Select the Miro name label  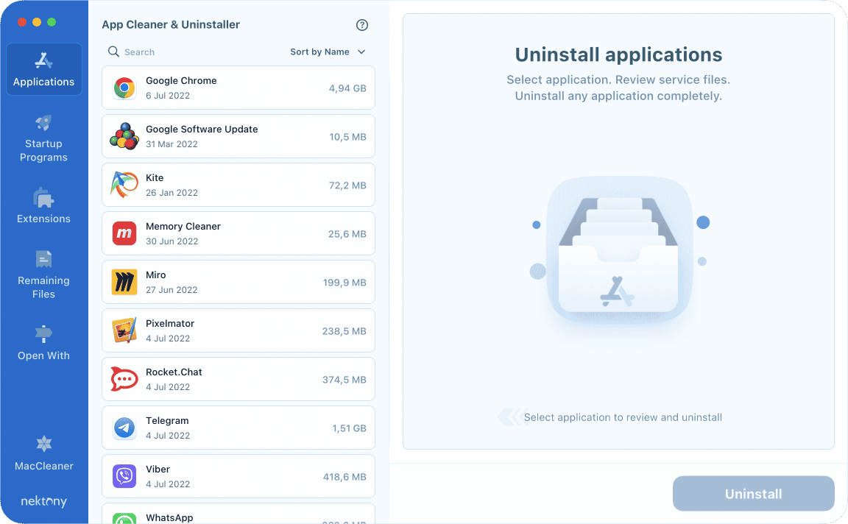click(x=156, y=275)
